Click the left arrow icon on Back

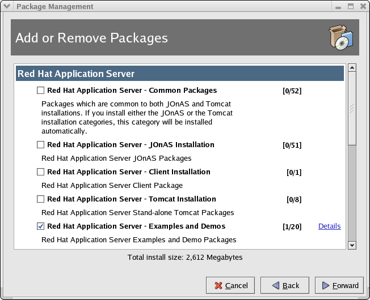pyautogui.click(x=276, y=285)
